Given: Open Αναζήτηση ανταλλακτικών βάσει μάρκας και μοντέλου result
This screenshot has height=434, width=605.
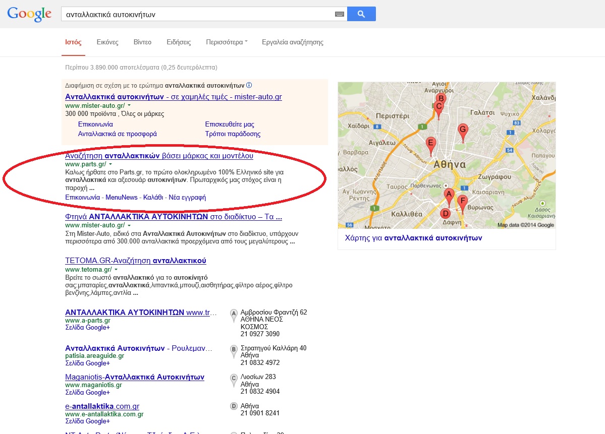Looking at the screenshot, I should pos(159,156).
